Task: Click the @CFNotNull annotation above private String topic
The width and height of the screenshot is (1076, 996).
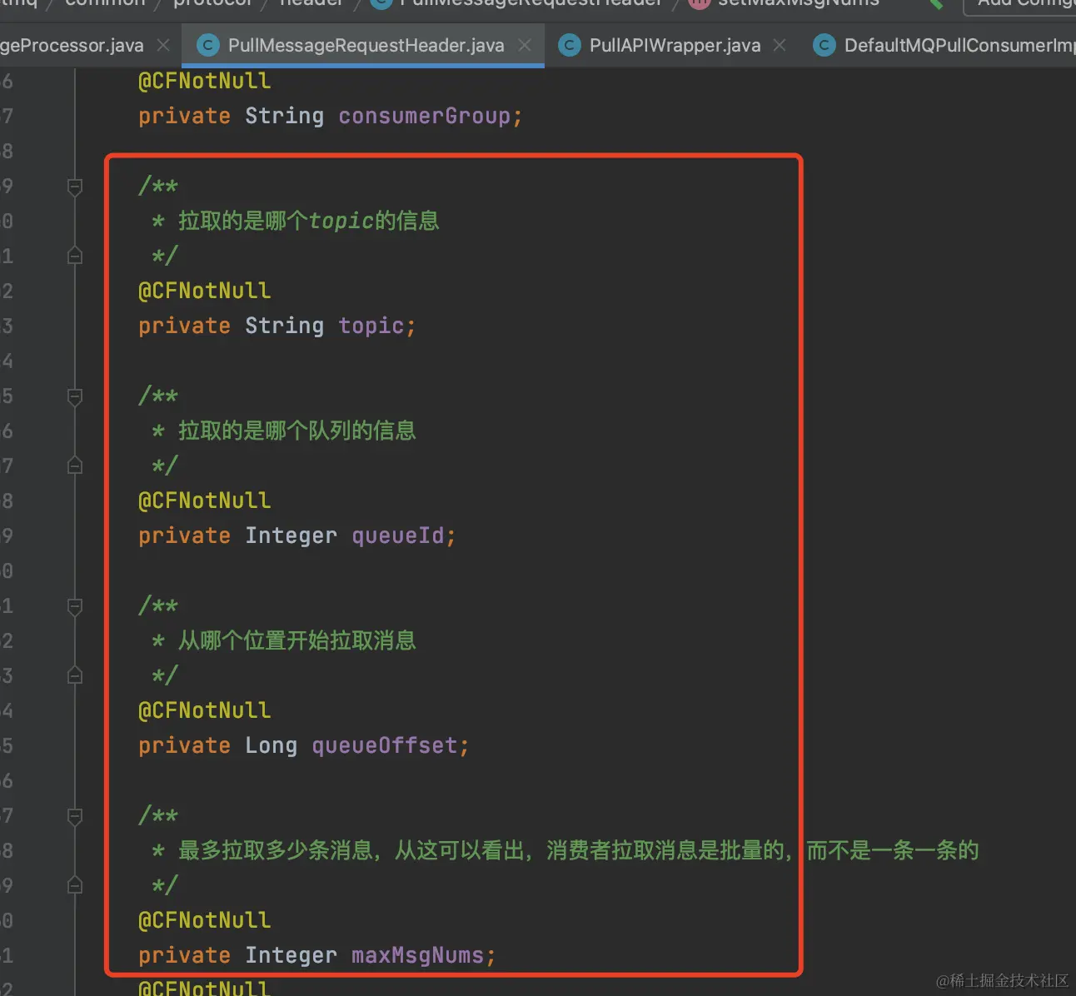Action: click(x=204, y=291)
